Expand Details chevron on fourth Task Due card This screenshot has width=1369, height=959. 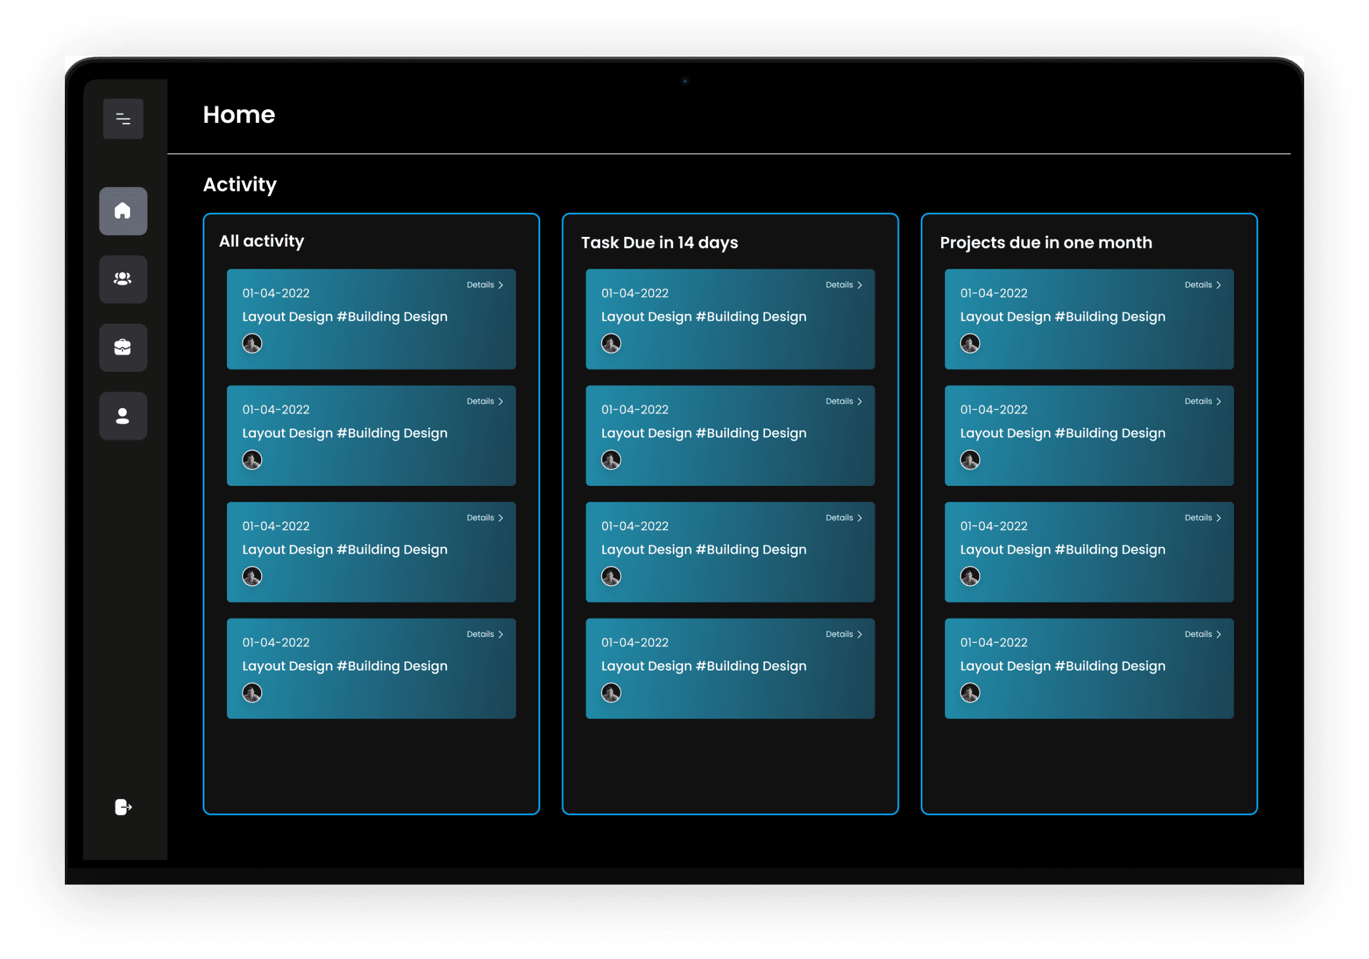pos(859,634)
